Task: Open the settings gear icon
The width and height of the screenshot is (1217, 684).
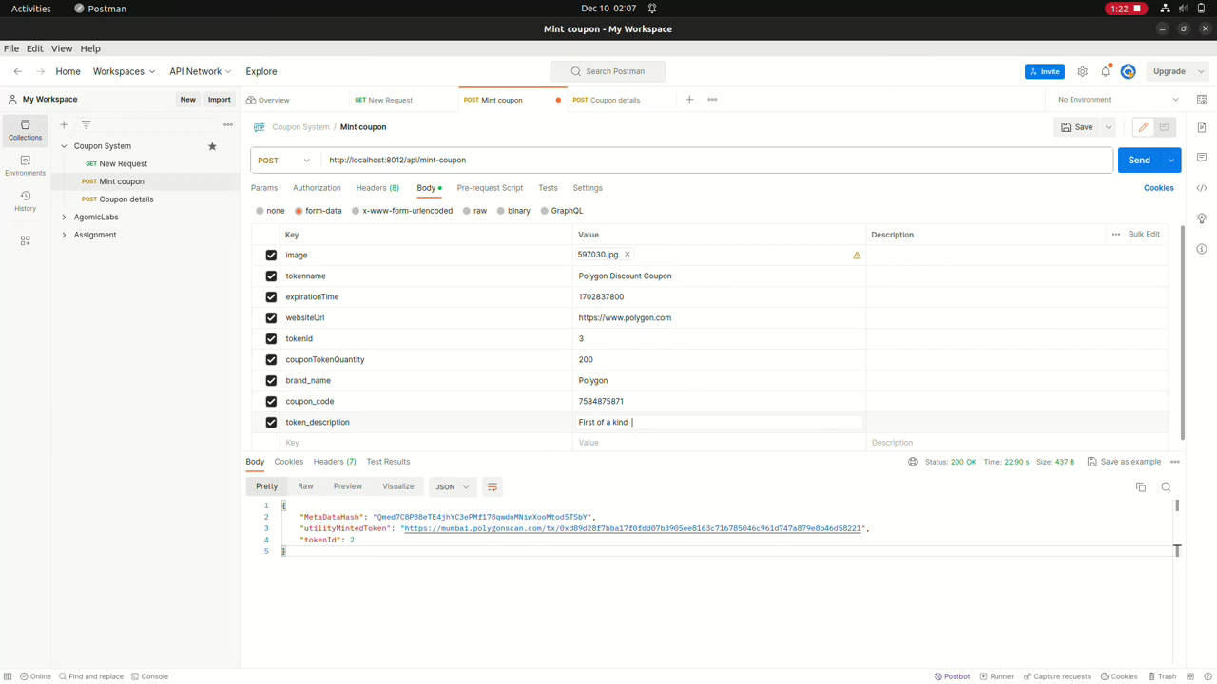Action: (x=1082, y=71)
